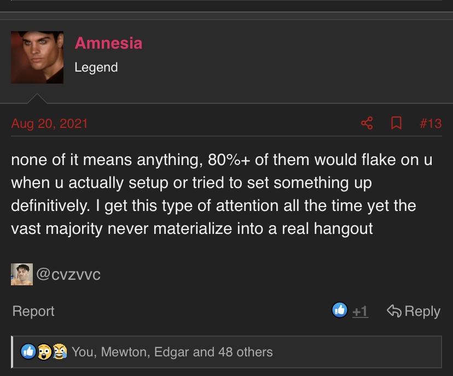The height and width of the screenshot is (376, 453).
Task: Click cvzvvc's small avatar image
Action: click(22, 274)
